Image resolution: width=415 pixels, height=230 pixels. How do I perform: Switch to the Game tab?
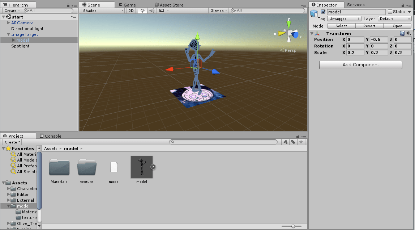127,5
